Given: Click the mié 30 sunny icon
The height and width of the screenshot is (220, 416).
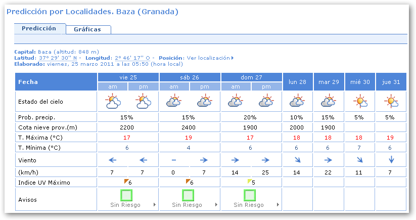Looking at the screenshot, I should click(x=360, y=102).
